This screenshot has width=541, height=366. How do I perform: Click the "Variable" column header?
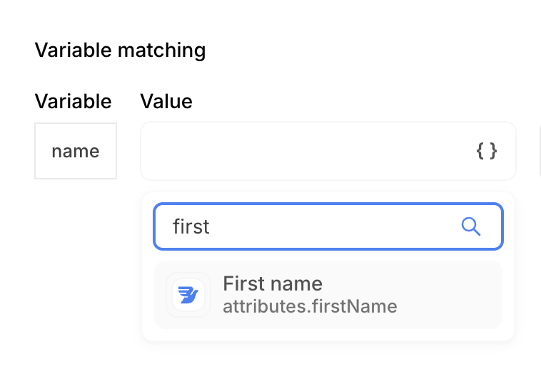pyautogui.click(x=73, y=101)
